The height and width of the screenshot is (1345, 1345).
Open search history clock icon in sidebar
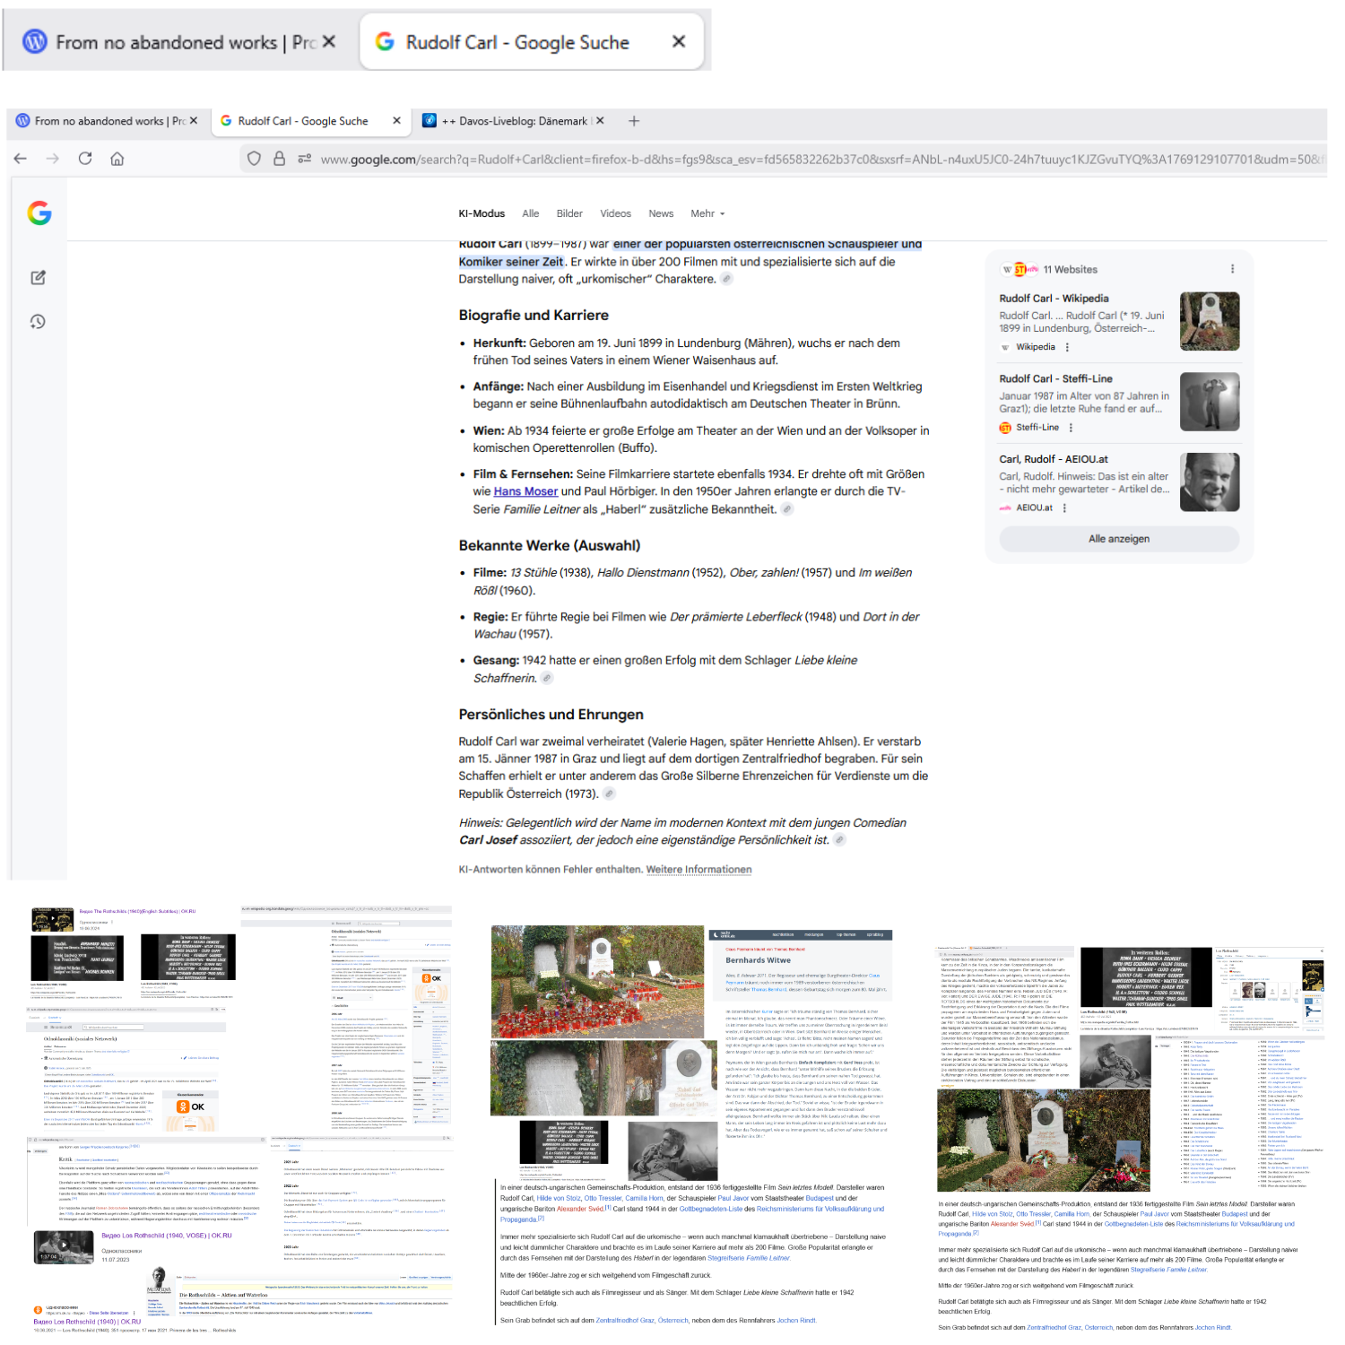[38, 322]
